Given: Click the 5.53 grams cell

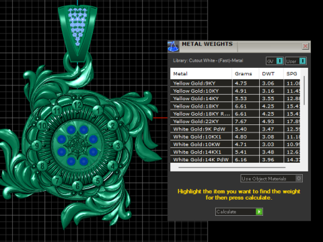Looking at the screenshot, I should point(246,98).
